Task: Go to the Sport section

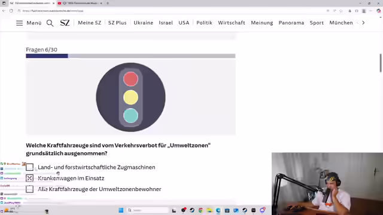Action: (x=317, y=23)
